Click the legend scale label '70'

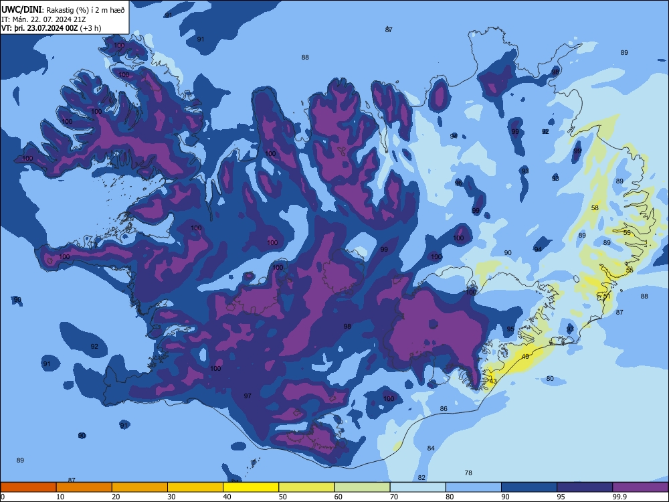(394, 497)
